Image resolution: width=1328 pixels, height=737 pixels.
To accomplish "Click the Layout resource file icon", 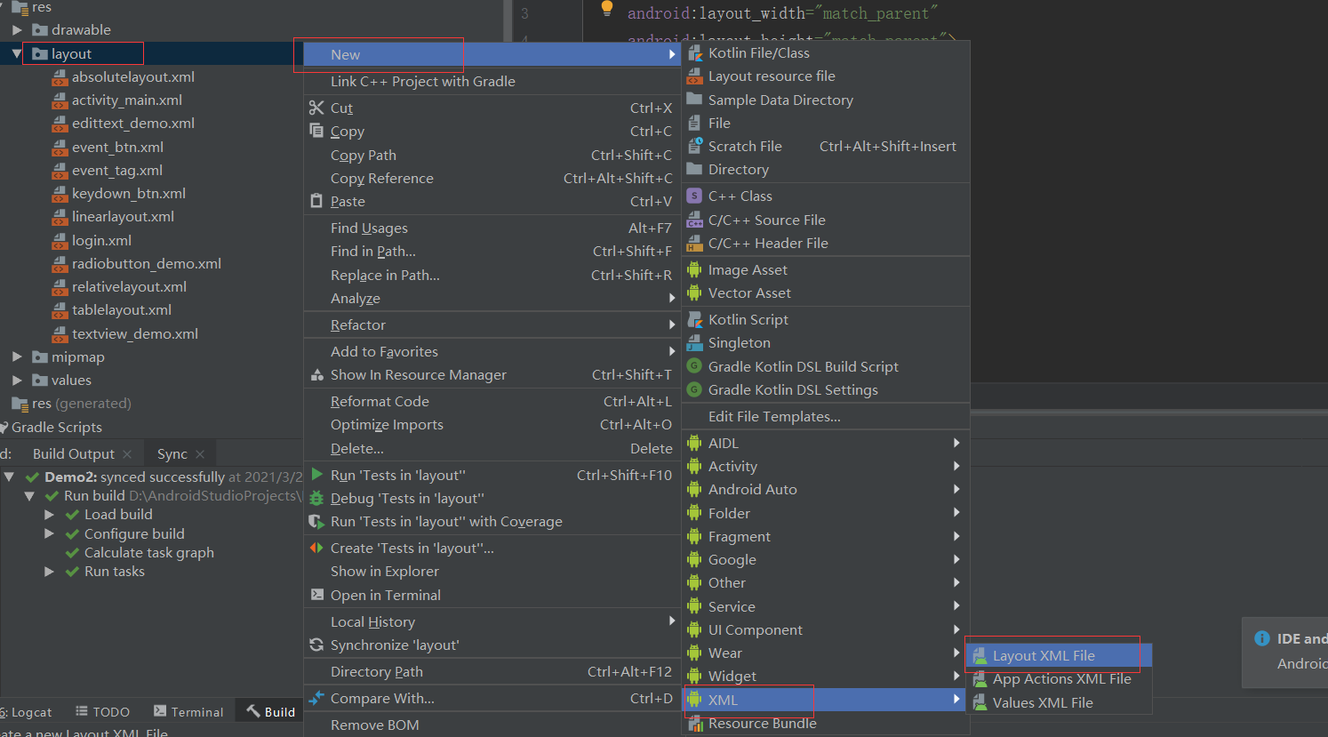I will 695,76.
